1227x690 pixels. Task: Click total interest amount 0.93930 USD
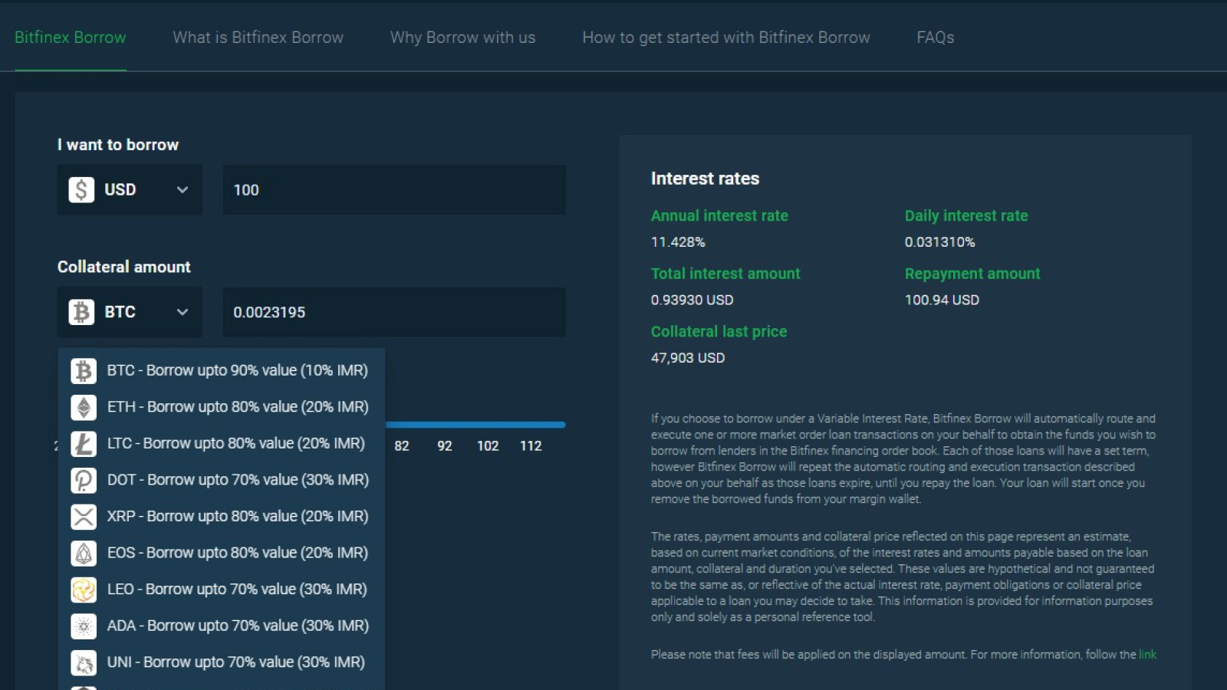692,301
